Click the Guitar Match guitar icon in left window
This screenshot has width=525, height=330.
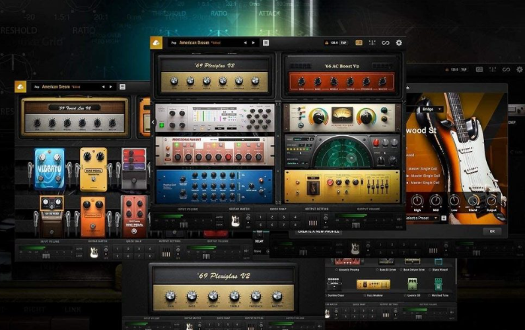coord(94,252)
